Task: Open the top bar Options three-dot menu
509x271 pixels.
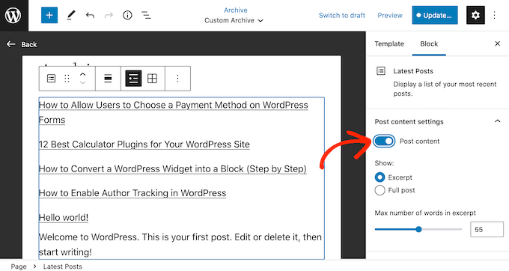Action: click(494, 15)
